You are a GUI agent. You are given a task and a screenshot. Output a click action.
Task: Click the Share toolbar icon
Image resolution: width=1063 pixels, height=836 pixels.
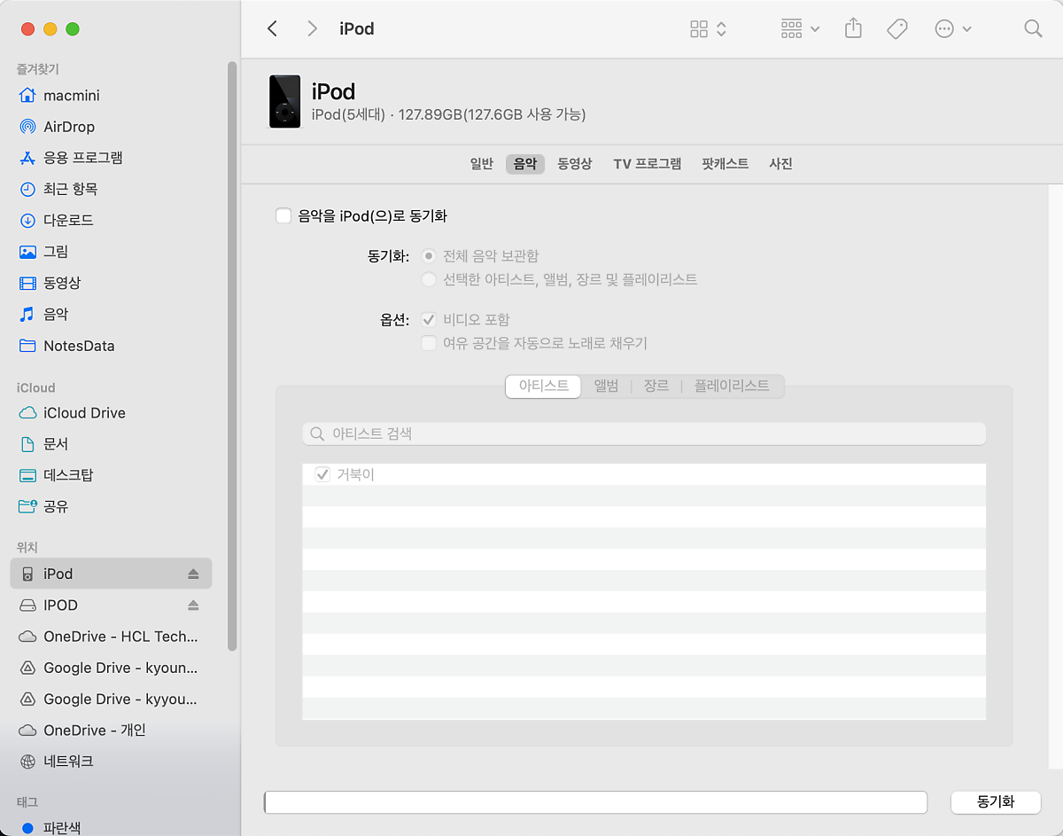click(x=853, y=28)
